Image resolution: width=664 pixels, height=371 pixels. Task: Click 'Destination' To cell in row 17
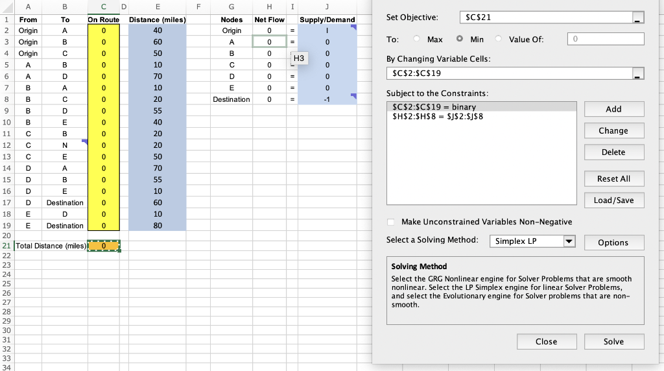pyautogui.click(x=65, y=203)
